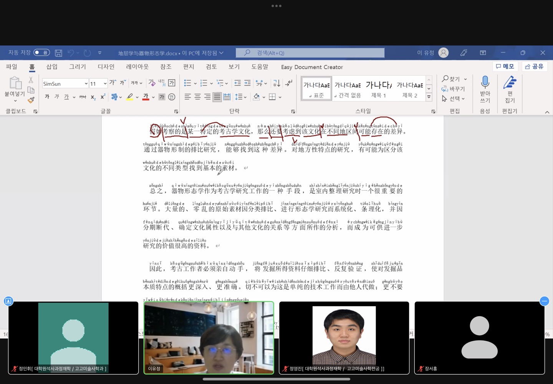Toggle superscript formatting
The height and width of the screenshot is (384, 553).
103,97
